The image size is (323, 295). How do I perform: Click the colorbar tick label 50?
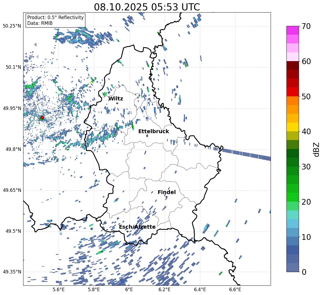(x=306, y=96)
